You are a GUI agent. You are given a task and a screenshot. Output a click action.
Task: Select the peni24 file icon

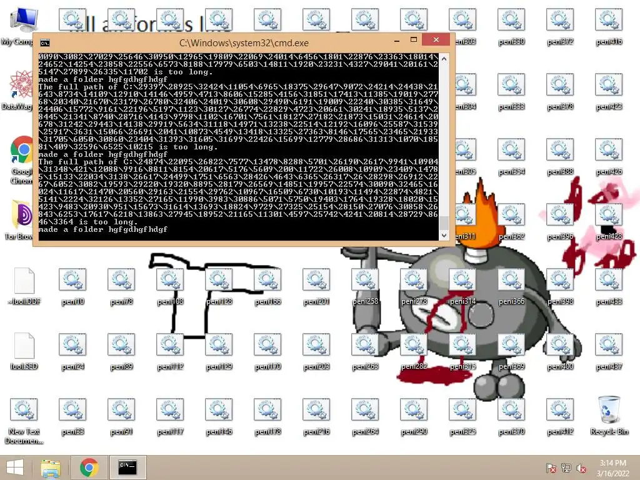pyautogui.click(x=72, y=351)
